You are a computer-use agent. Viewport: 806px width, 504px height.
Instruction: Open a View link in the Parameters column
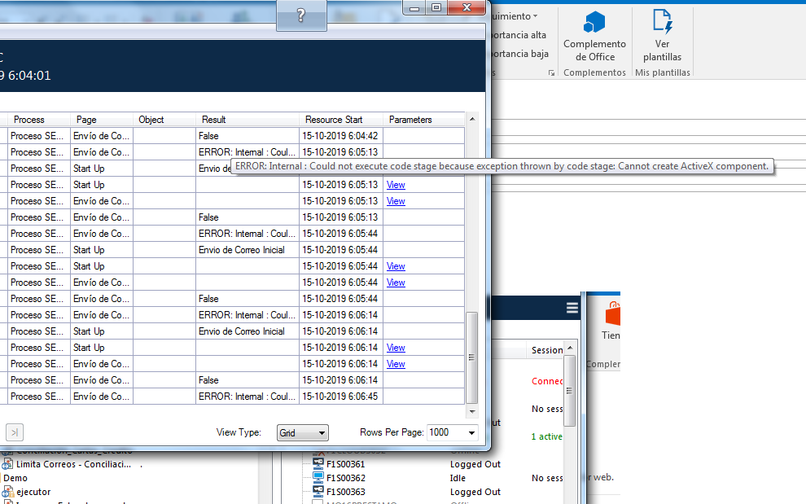coord(396,185)
